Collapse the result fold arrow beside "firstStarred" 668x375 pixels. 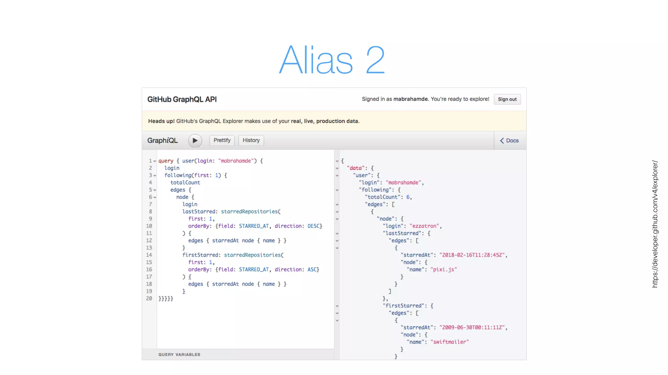[337, 306]
